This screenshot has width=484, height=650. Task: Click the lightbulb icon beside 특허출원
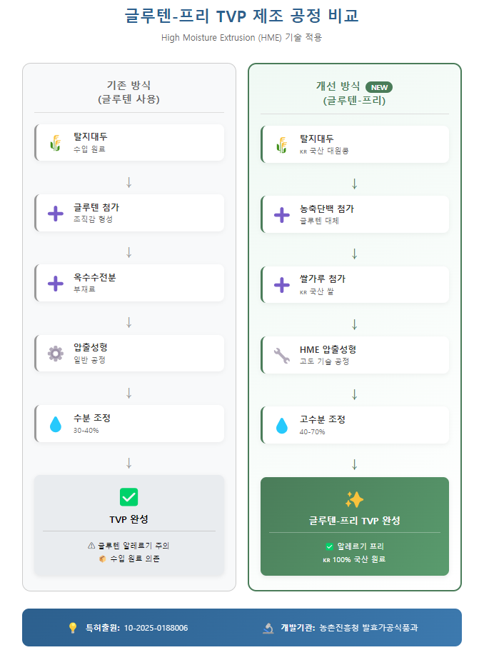tap(72, 628)
